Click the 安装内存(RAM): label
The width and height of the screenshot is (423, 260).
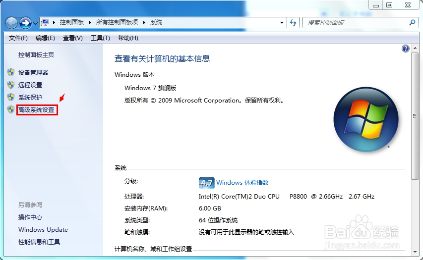point(146,208)
